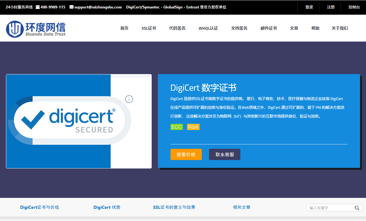The width and height of the screenshot is (366, 221).
Task: Click the 注册 link
Action: (x=331, y=7)
